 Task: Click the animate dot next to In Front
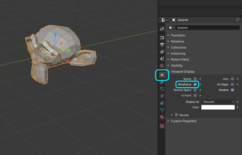[200, 95]
